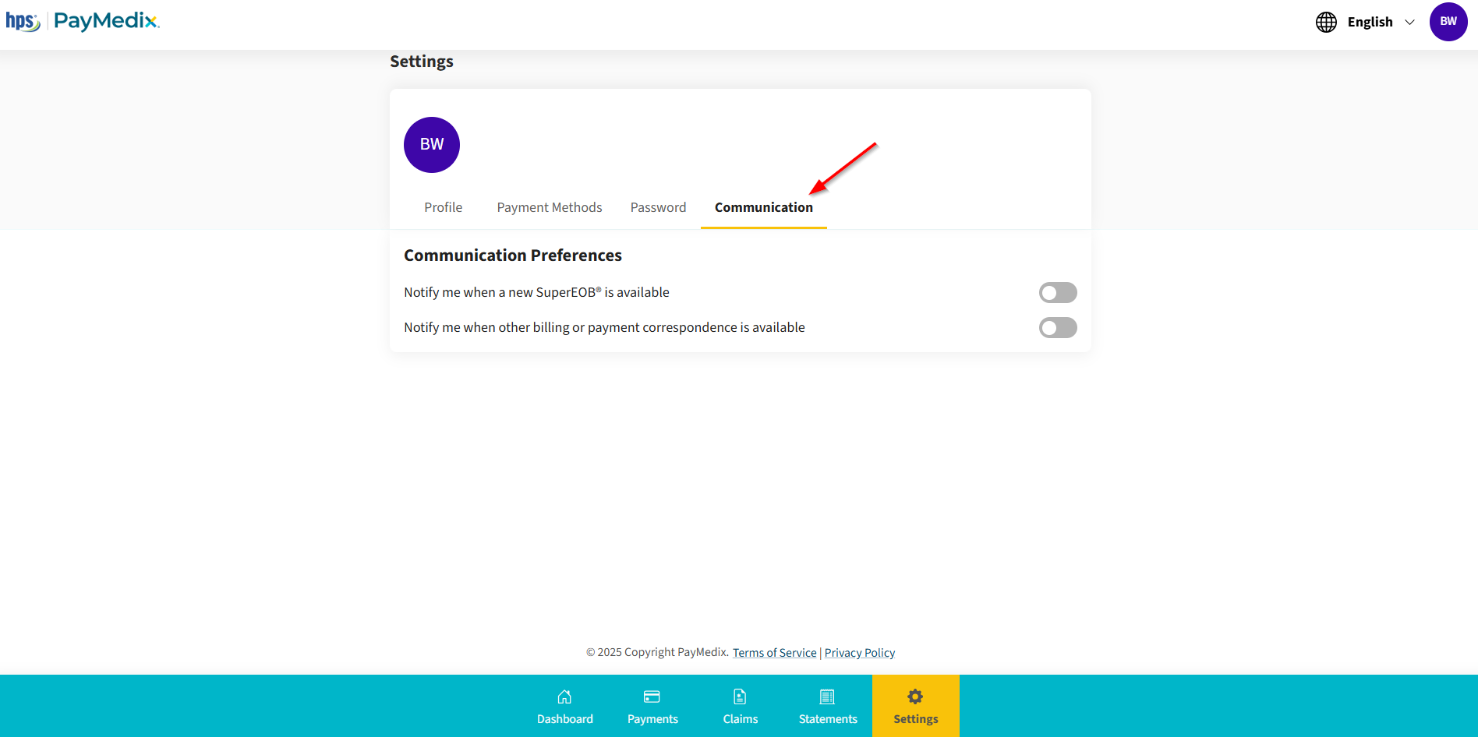Click the chevron beside English

(x=1409, y=22)
